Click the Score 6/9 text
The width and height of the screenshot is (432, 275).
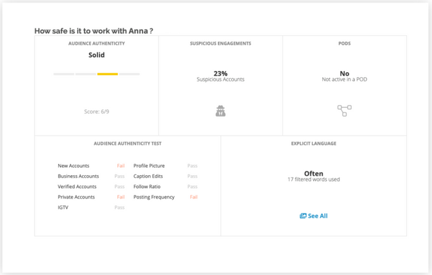(x=96, y=112)
